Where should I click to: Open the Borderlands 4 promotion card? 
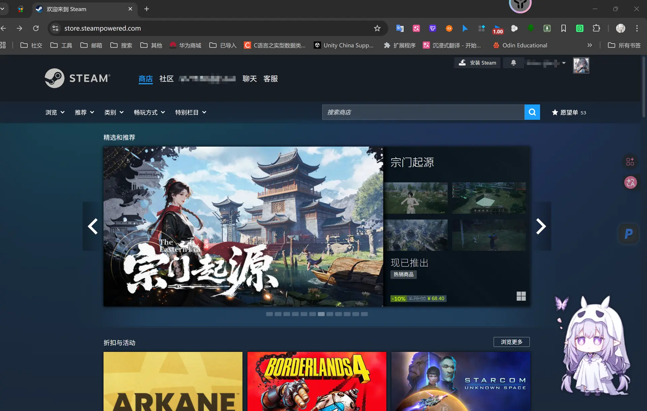coord(317,381)
